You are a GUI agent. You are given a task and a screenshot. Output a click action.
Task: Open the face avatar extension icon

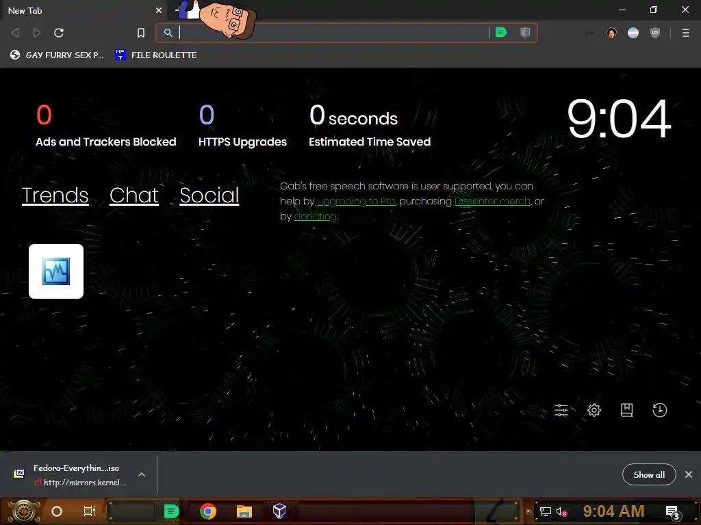point(611,33)
